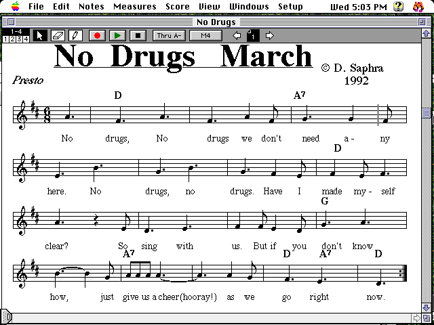The image size is (434, 325).
Task: Click the quarter rest in the third staff
Action: [x=96, y=221]
